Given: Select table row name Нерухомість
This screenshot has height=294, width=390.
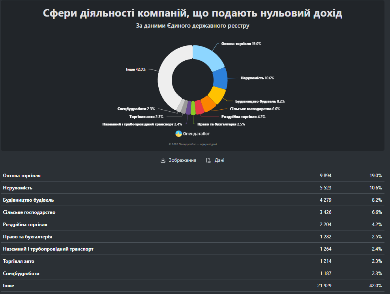Looking at the screenshot, I should [18, 188].
